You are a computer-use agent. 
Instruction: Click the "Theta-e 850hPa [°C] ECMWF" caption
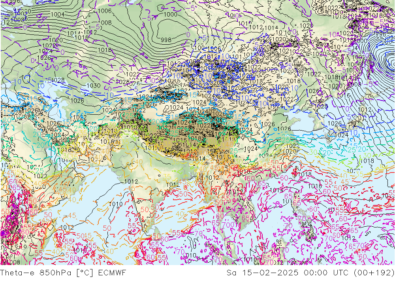(x=63, y=273)
